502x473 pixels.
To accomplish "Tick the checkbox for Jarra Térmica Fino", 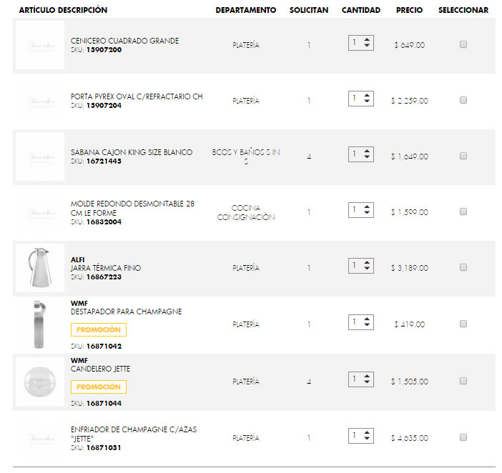I will pos(463,267).
